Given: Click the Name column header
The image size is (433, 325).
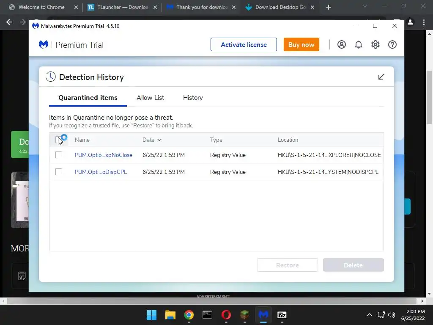Looking at the screenshot, I should 82,140.
